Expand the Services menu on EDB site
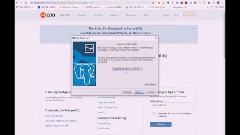This screenshot has width=240, height=135. tap(99, 15)
